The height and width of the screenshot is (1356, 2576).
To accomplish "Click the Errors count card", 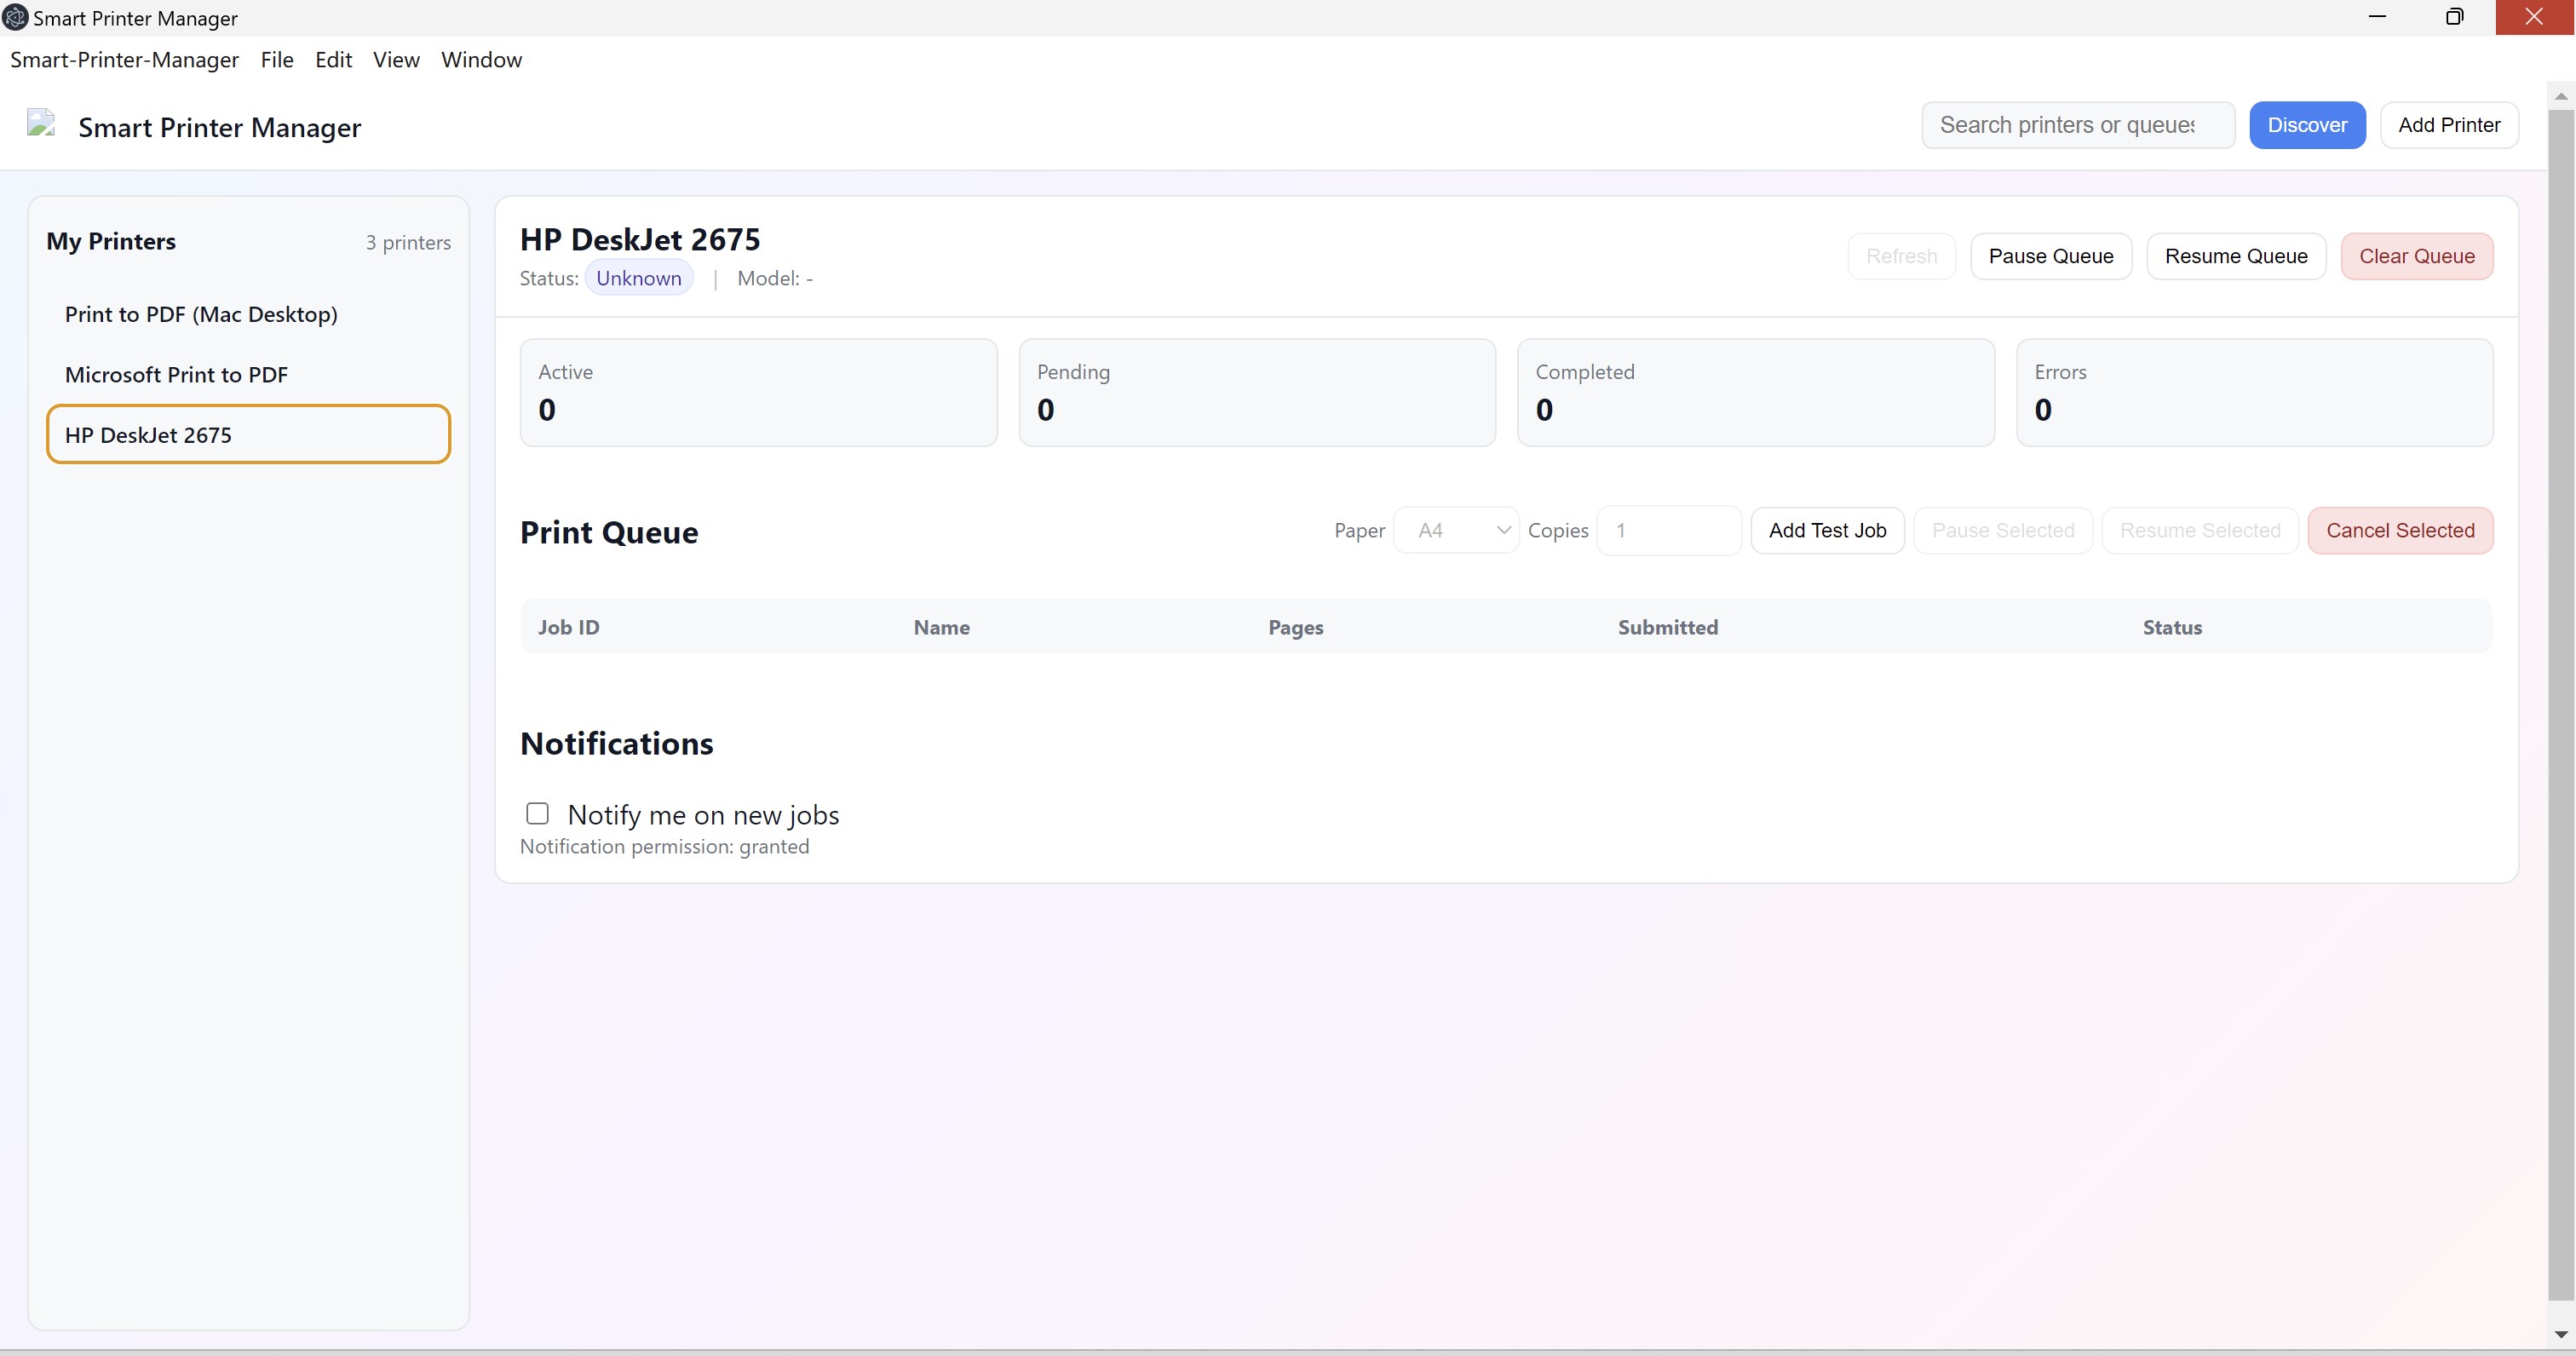I will tap(2255, 392).
